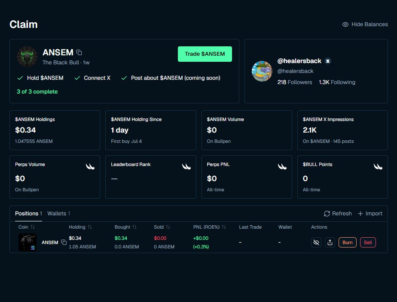
Task: Sell the ANSEM position
Action: coord(368,242)
